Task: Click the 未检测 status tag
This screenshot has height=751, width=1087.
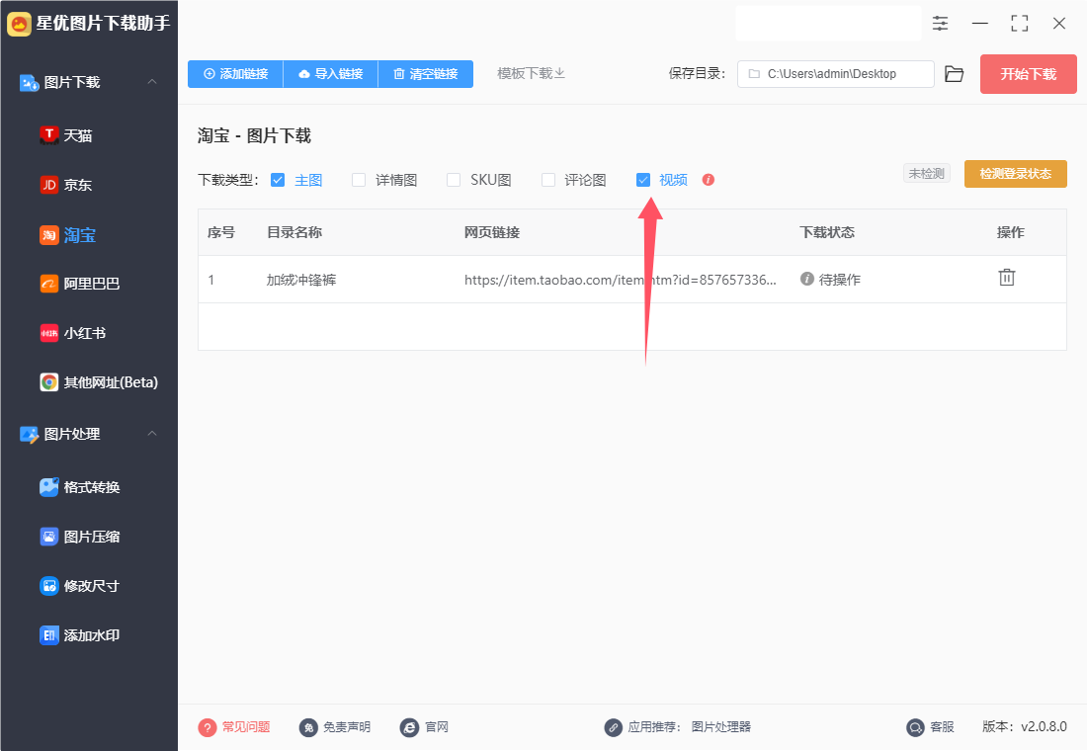Action: 926,173
